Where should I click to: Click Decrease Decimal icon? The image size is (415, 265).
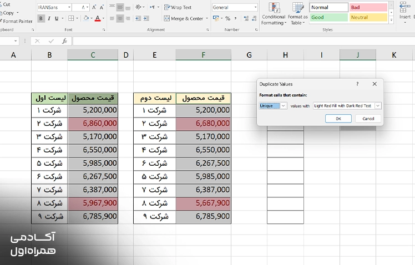[254, 18]
